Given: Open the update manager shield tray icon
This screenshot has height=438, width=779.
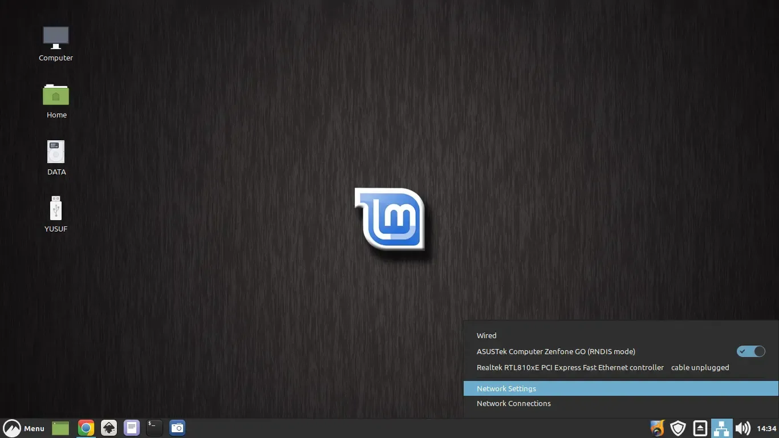Looking at the screenshot, I should tap(678, 428).
